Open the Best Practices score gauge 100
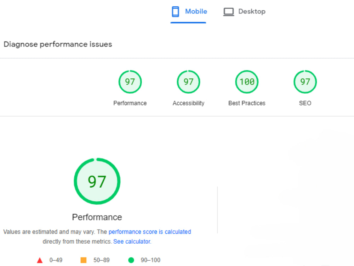Viewport: 354px width, 266px height. (247, 82)
